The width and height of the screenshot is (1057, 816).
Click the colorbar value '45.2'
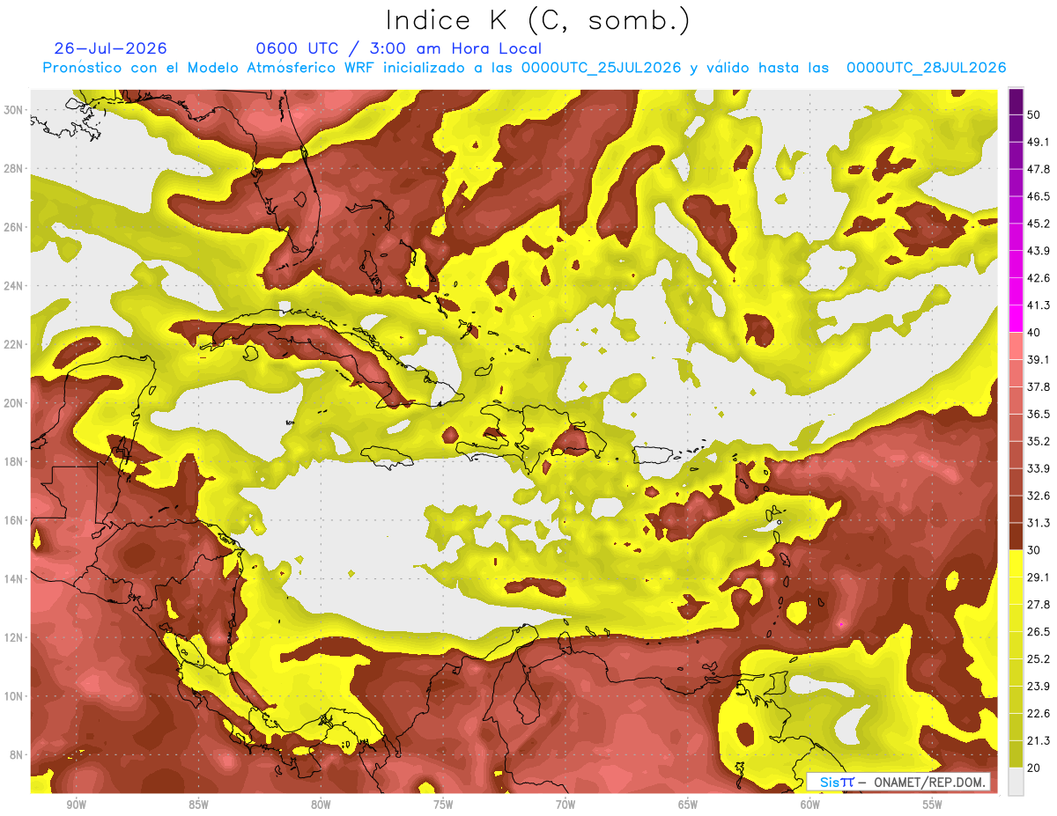1039,224
